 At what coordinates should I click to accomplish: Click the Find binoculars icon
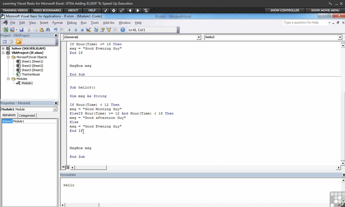tap(48, 30)
